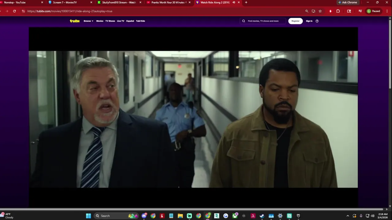Open the media control music icon

[360, 11]
